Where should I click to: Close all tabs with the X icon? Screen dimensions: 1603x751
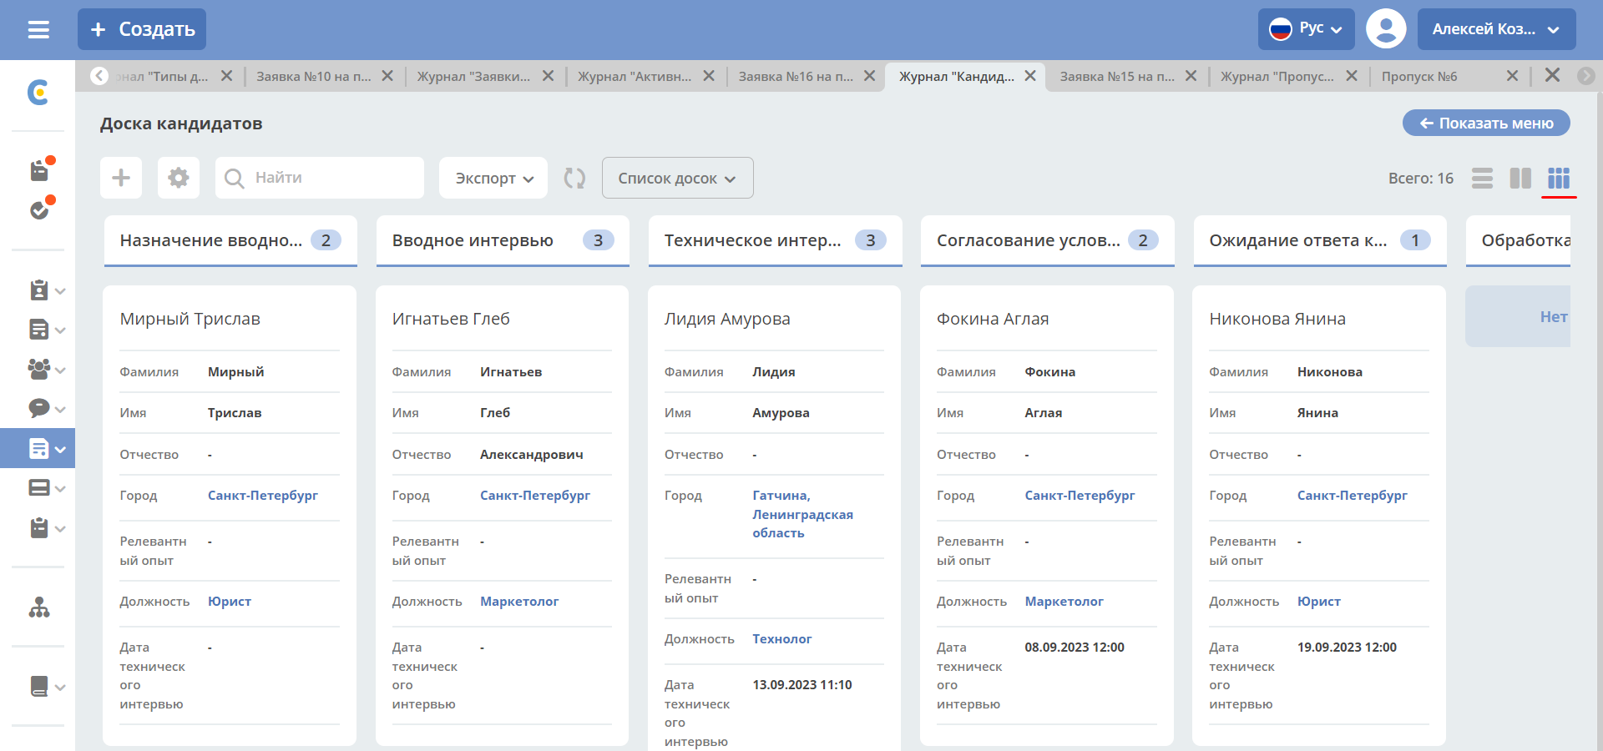click(x=1552, y=75)
